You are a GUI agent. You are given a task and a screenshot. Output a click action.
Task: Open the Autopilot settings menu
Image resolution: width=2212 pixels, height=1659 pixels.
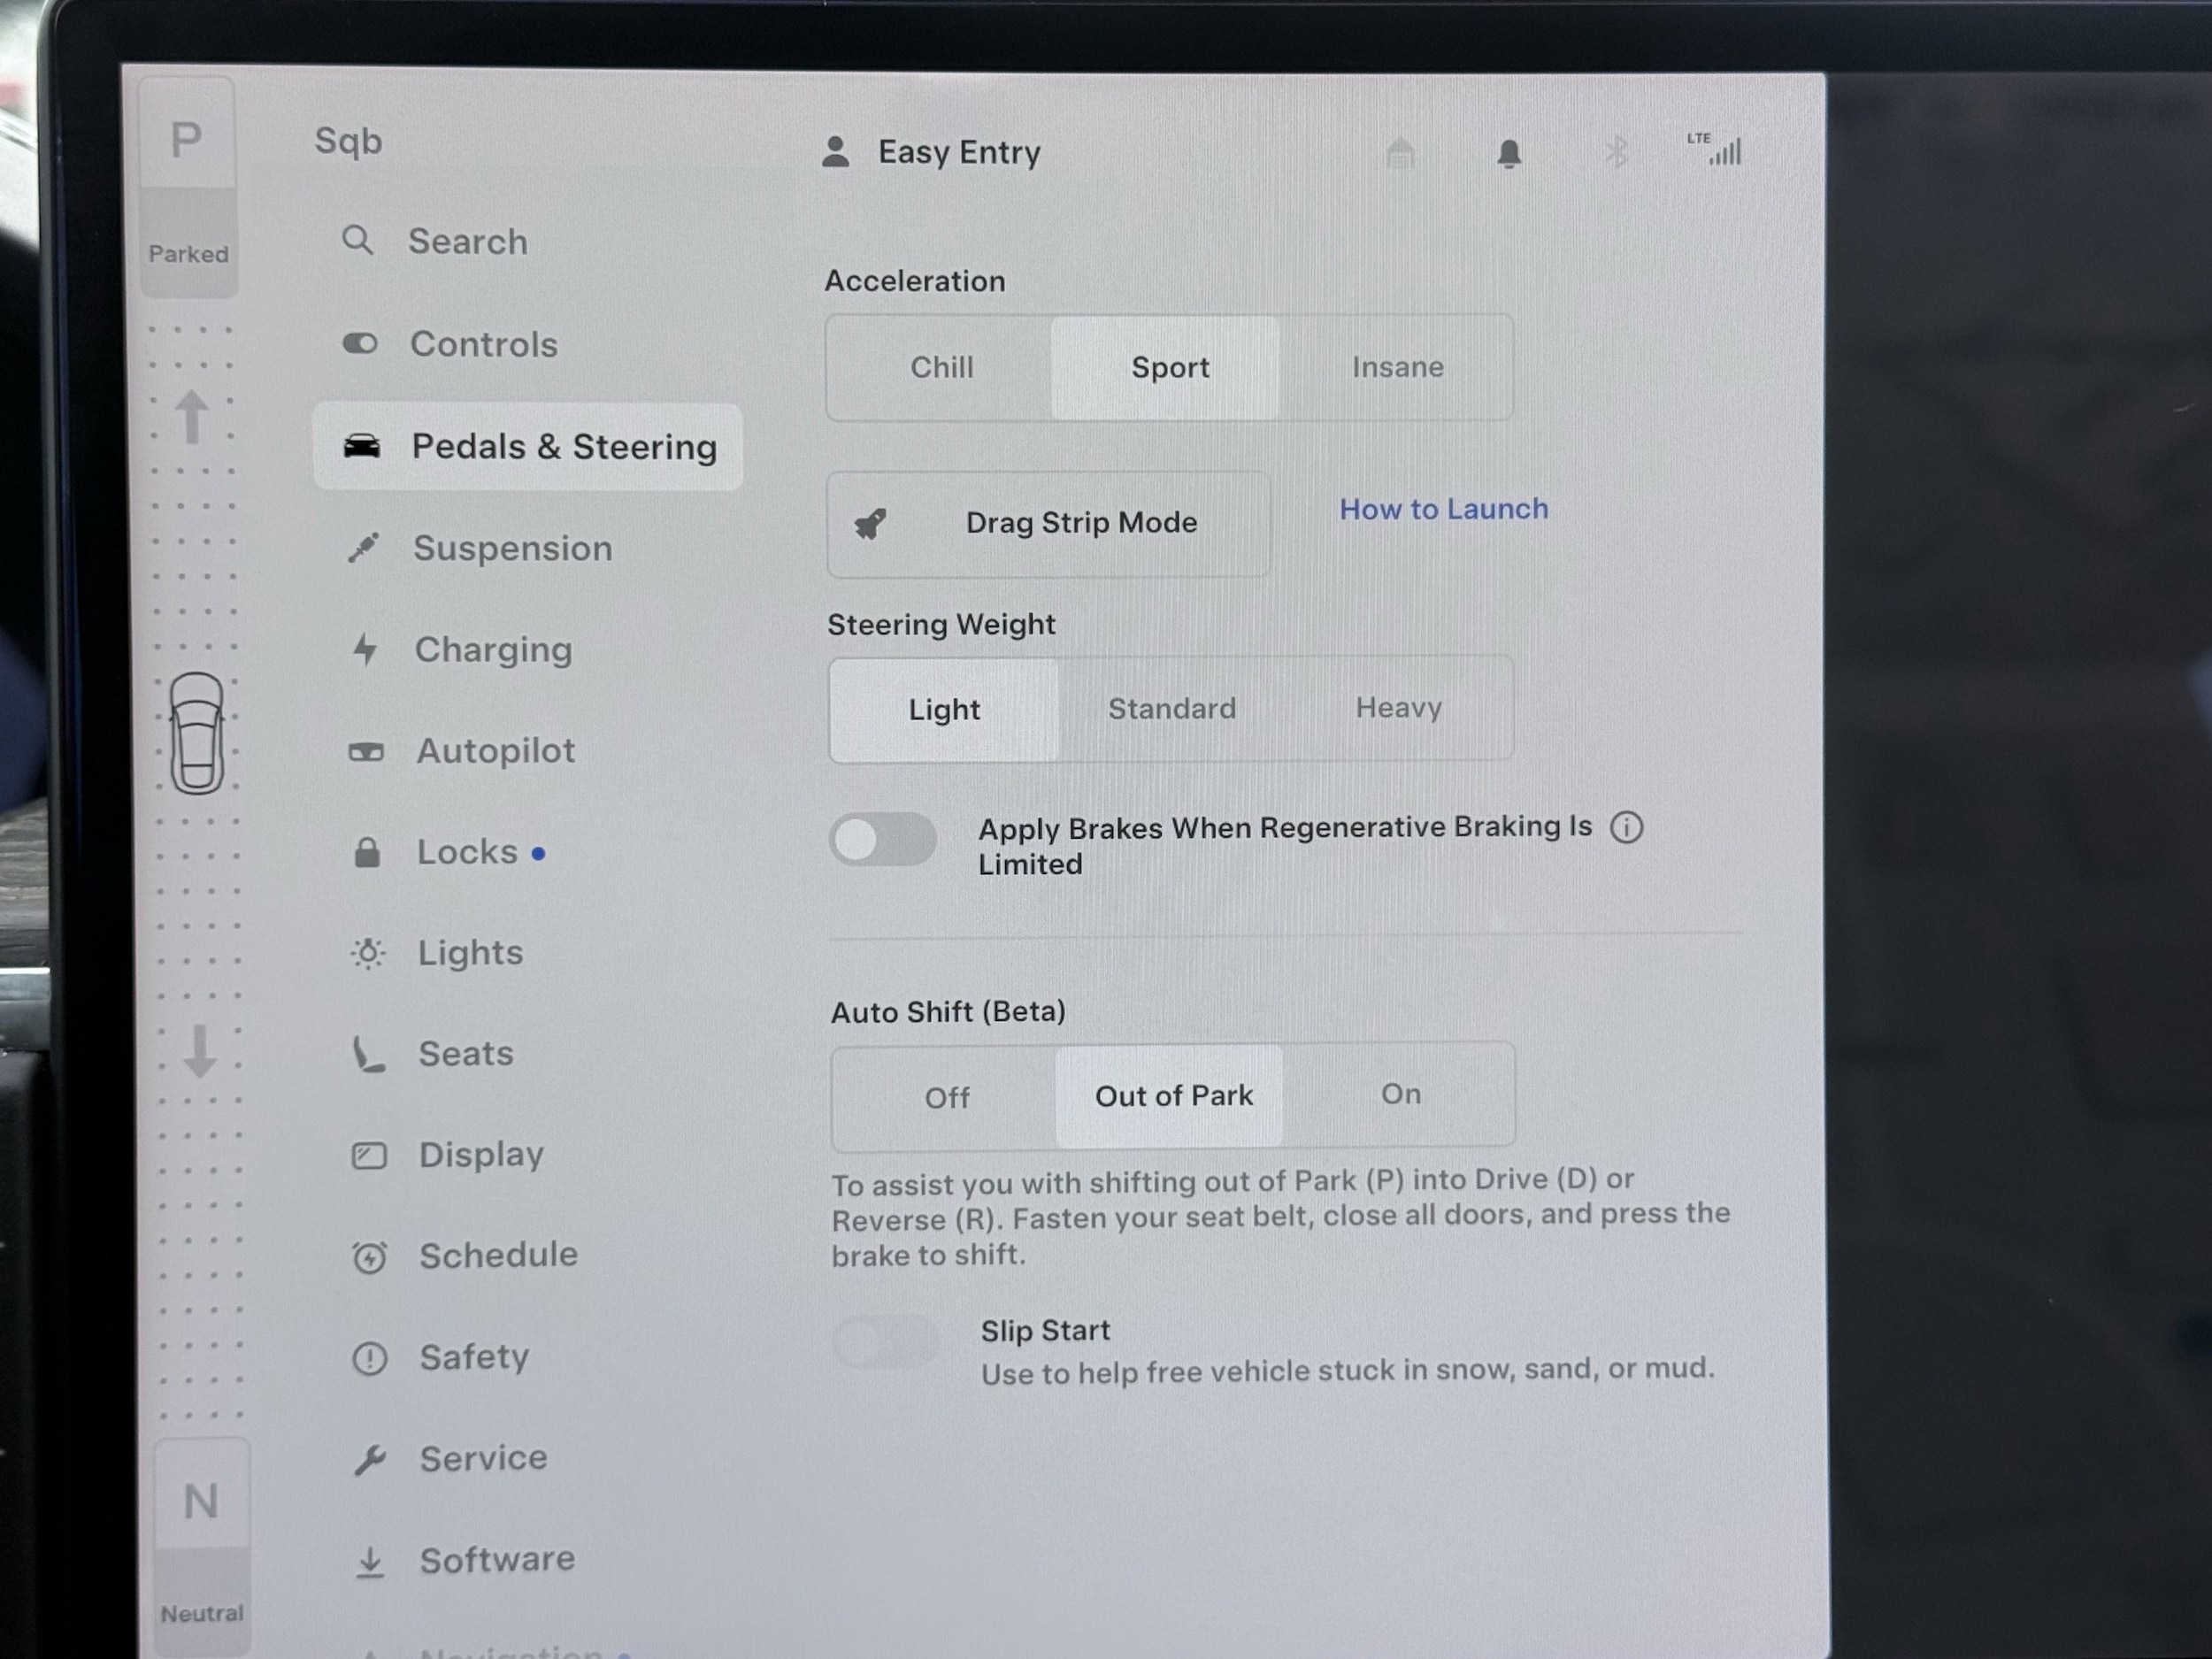495,751
